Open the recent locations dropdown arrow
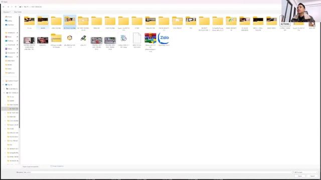 12,6
